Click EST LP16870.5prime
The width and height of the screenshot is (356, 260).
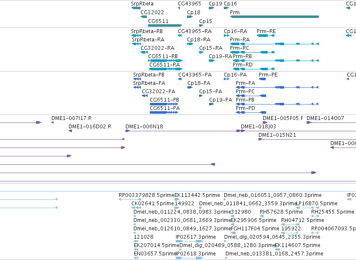[317, 204]
